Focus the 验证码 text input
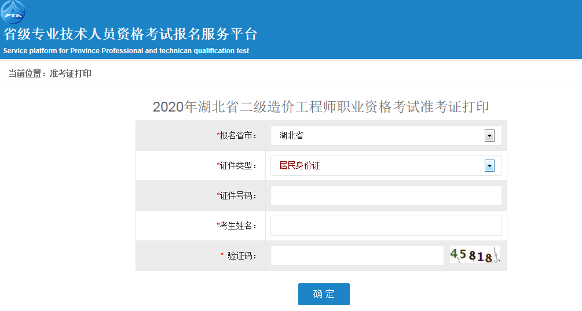 click(357, 256)
